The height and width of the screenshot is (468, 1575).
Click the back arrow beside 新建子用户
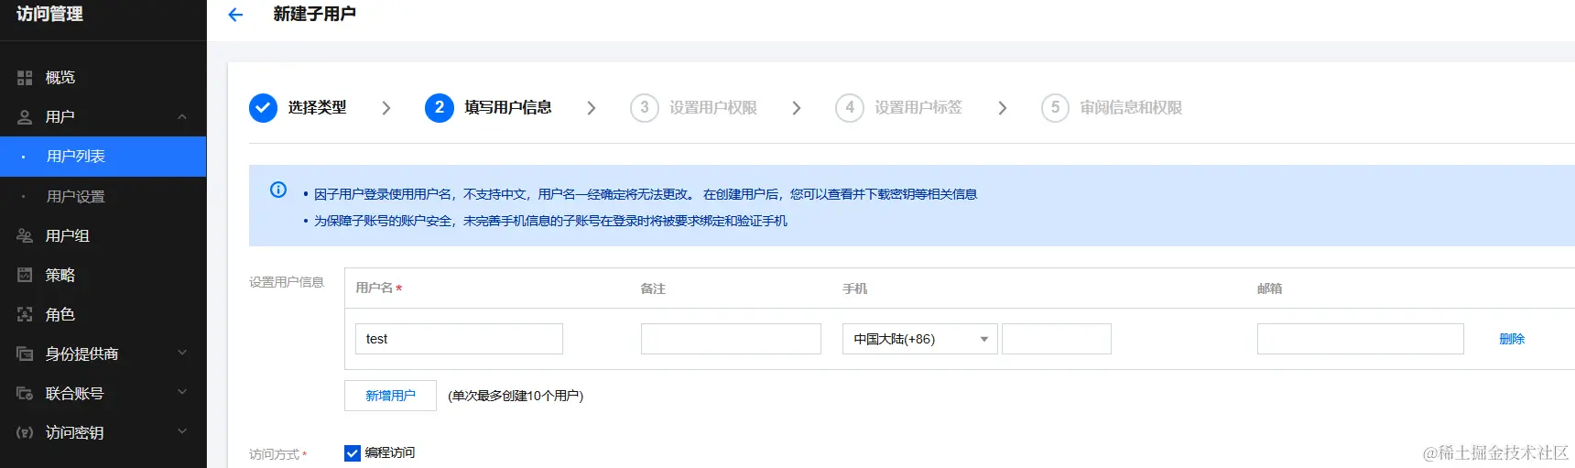tap(235, 15)
